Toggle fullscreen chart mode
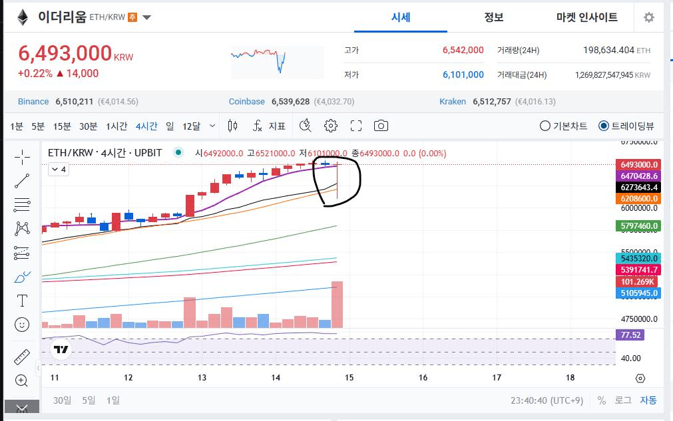Screen dimensions: 673x421 tap(356, 126)
